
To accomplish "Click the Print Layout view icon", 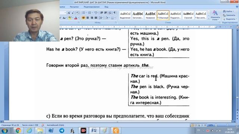I will click(x=193, y=125).
